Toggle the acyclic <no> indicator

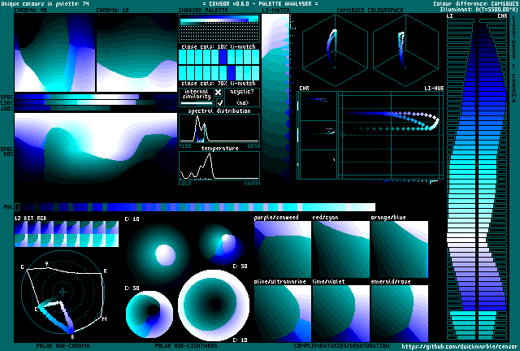pyautogui.click(x=242, y=103)
